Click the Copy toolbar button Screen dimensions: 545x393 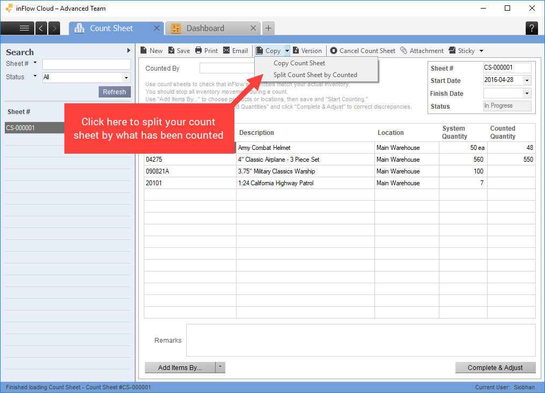coord(269,51)
